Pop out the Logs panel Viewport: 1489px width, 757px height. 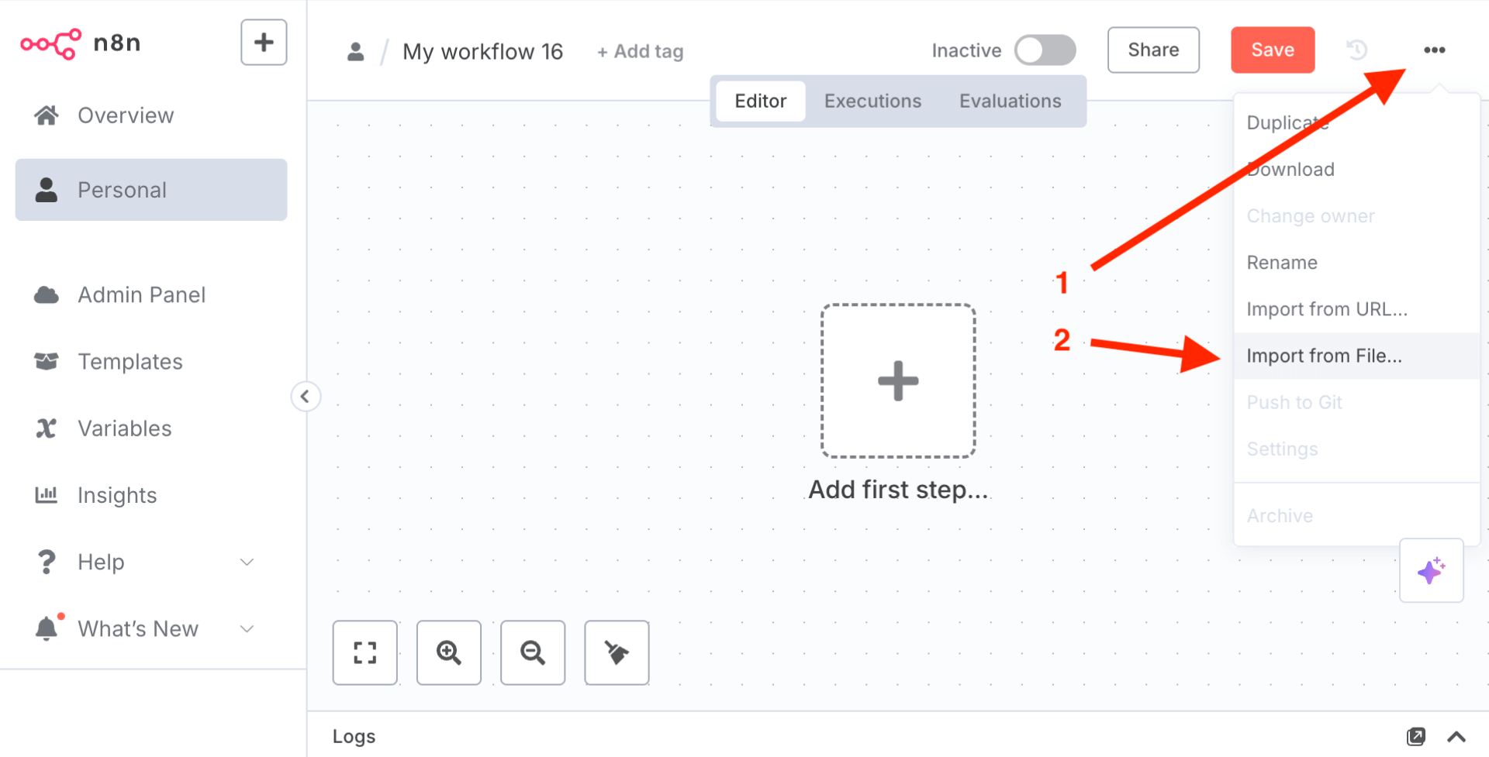click(x=1416, y=736)
